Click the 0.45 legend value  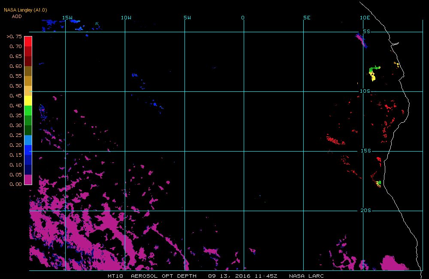coord(15,96)
